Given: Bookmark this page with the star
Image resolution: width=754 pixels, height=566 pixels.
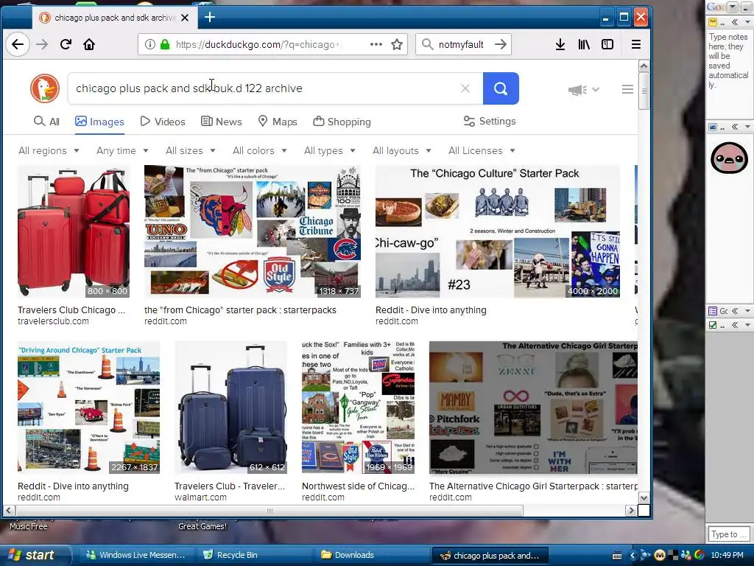Looking at the screenshot, I should 397,44.
